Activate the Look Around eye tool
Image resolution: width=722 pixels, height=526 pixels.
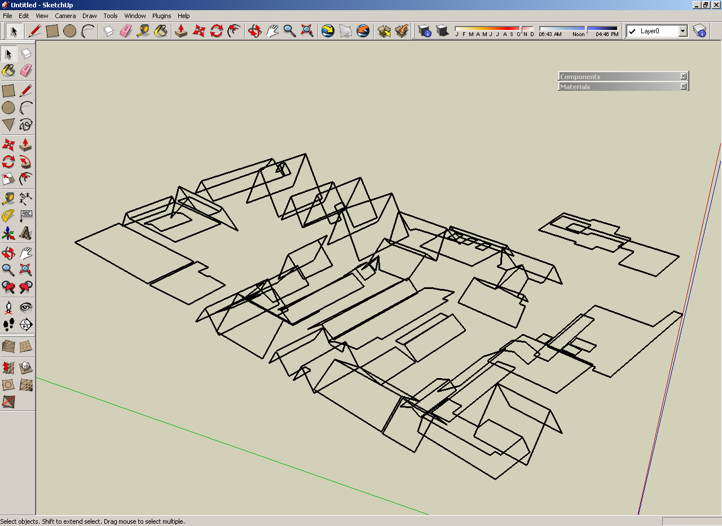26,308
